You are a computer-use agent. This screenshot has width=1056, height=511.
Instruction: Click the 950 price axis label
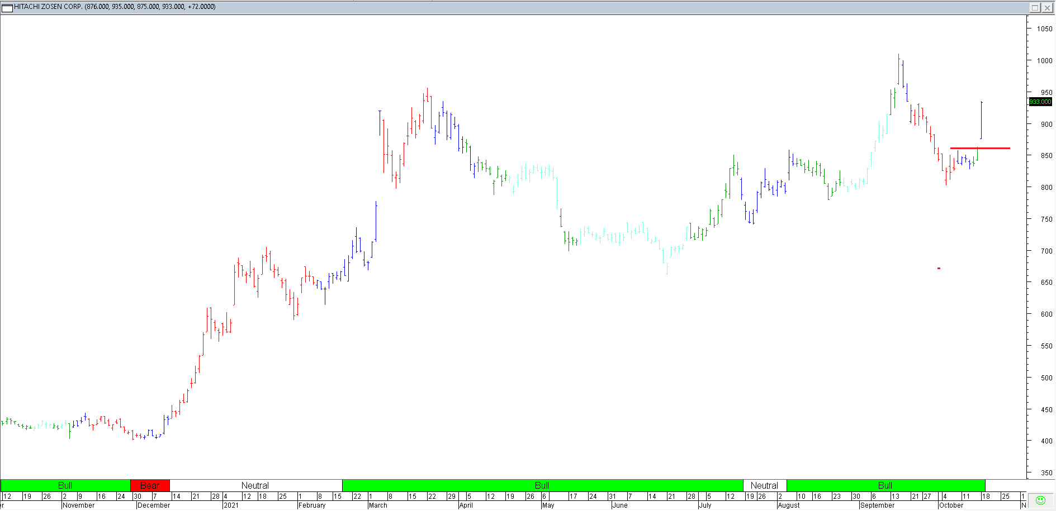[x=1046, y=93]
